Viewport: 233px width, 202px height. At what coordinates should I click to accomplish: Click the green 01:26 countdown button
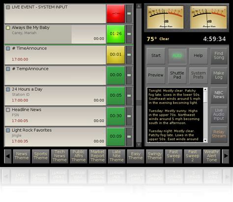pos(116,34)
